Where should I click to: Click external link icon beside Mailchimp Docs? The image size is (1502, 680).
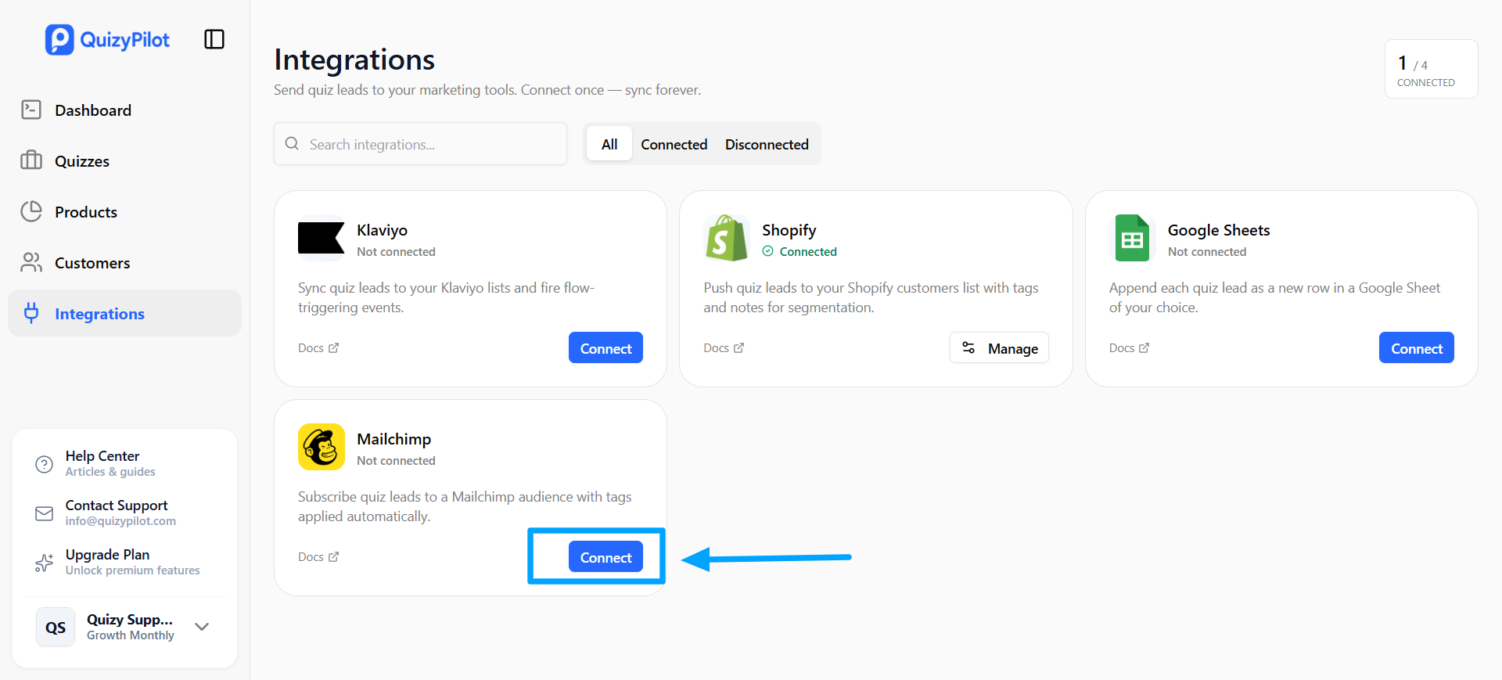(x=334, y=556)
